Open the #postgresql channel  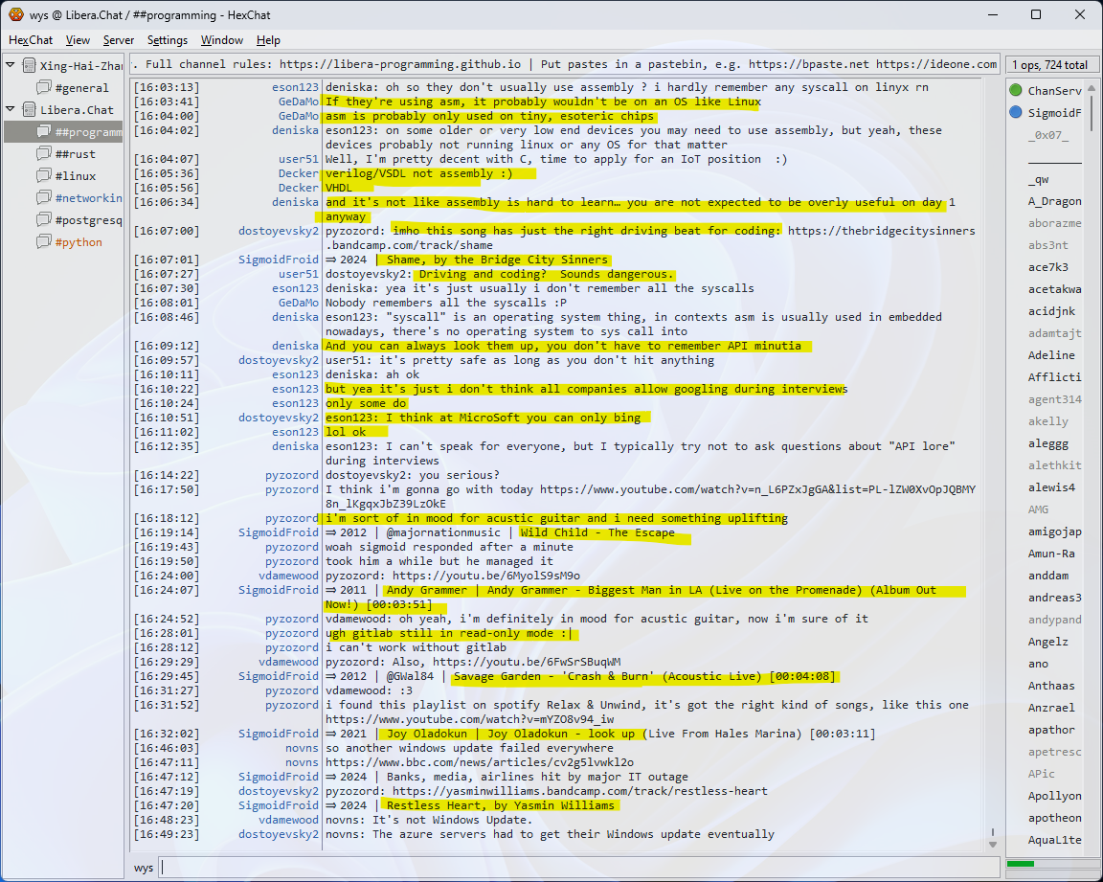coord(88,220)
